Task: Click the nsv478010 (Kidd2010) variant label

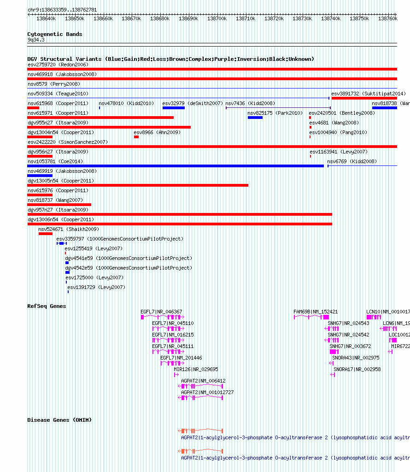Action: (126, 103)
